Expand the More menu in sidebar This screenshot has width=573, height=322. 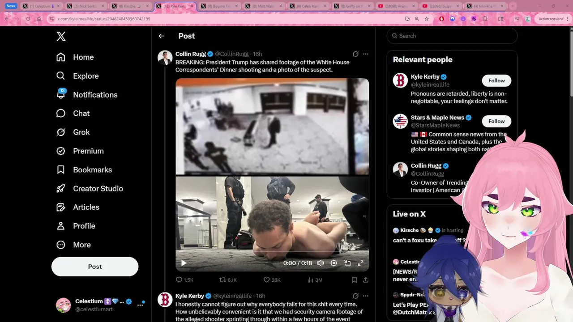[x=73, y=245]
